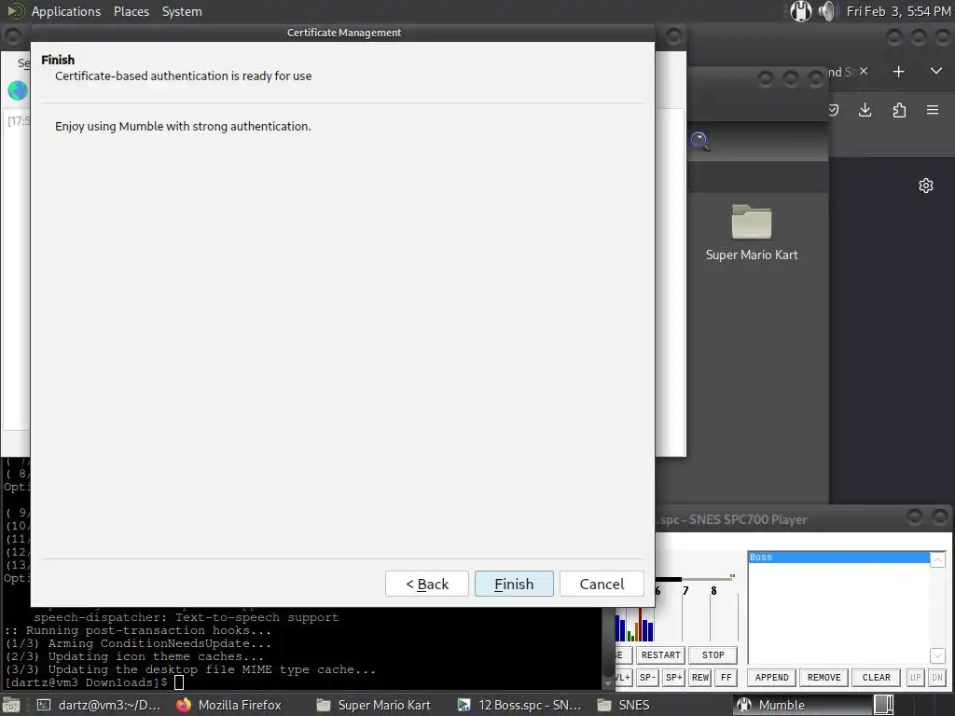Screen dimensions: 955x716
Task: Click the date and time clock
Action: pyautogui.click(x=898, y=11)
